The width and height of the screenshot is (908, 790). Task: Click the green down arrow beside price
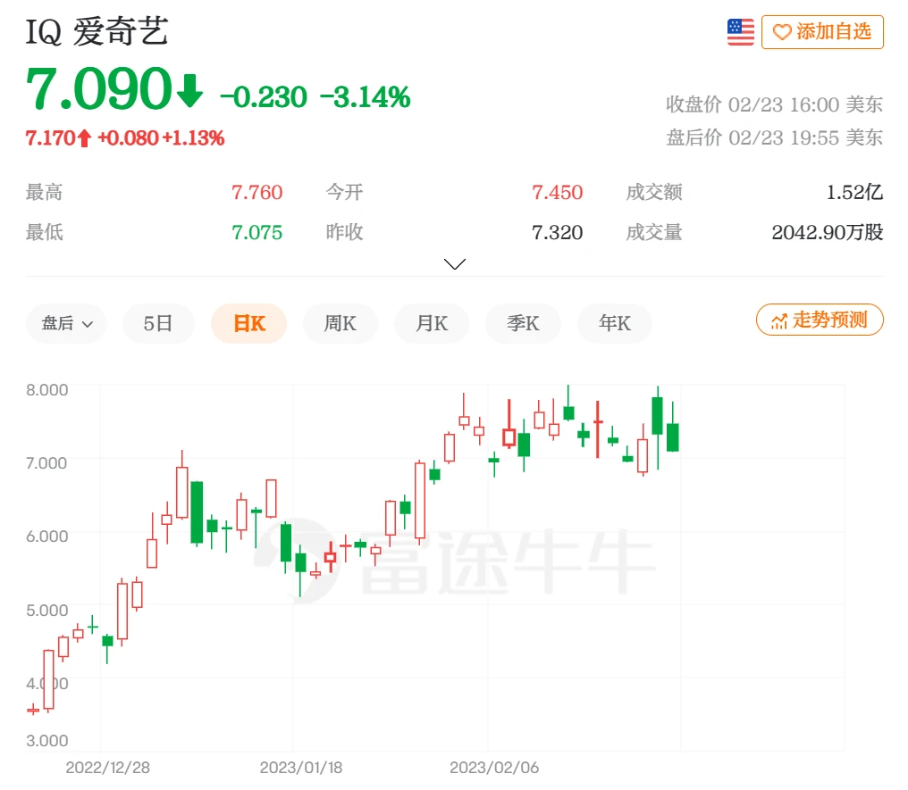pos(190,91)
